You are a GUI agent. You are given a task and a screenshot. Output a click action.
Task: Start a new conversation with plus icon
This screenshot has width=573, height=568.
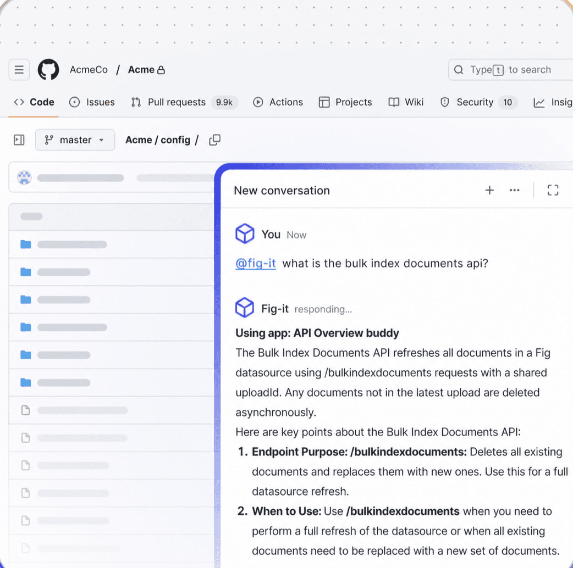(x=489, y=190)
